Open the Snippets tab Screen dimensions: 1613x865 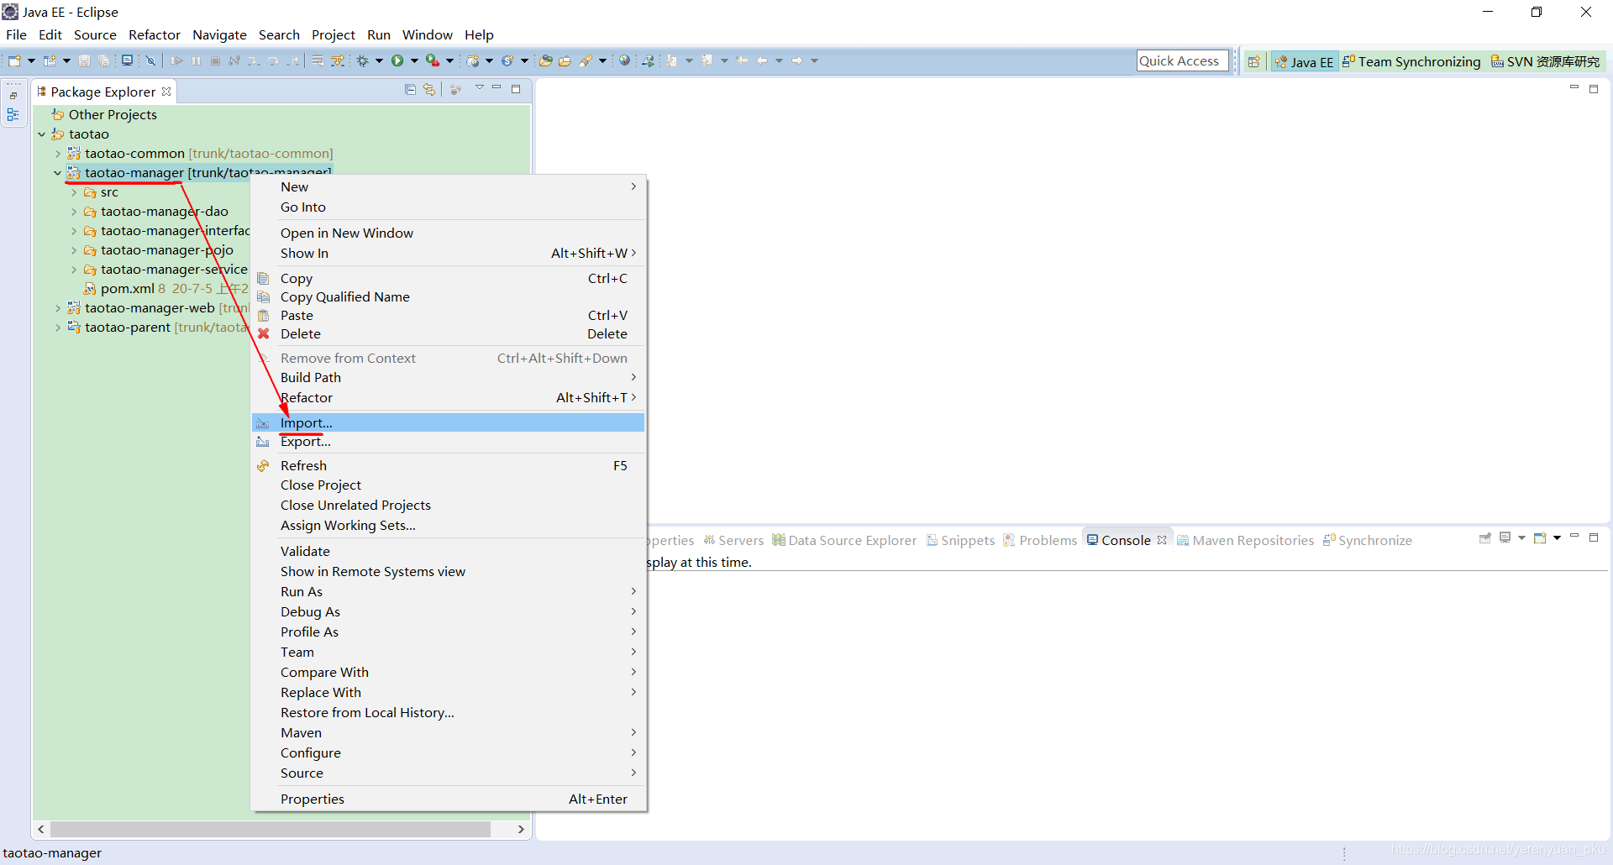point(960,540)
